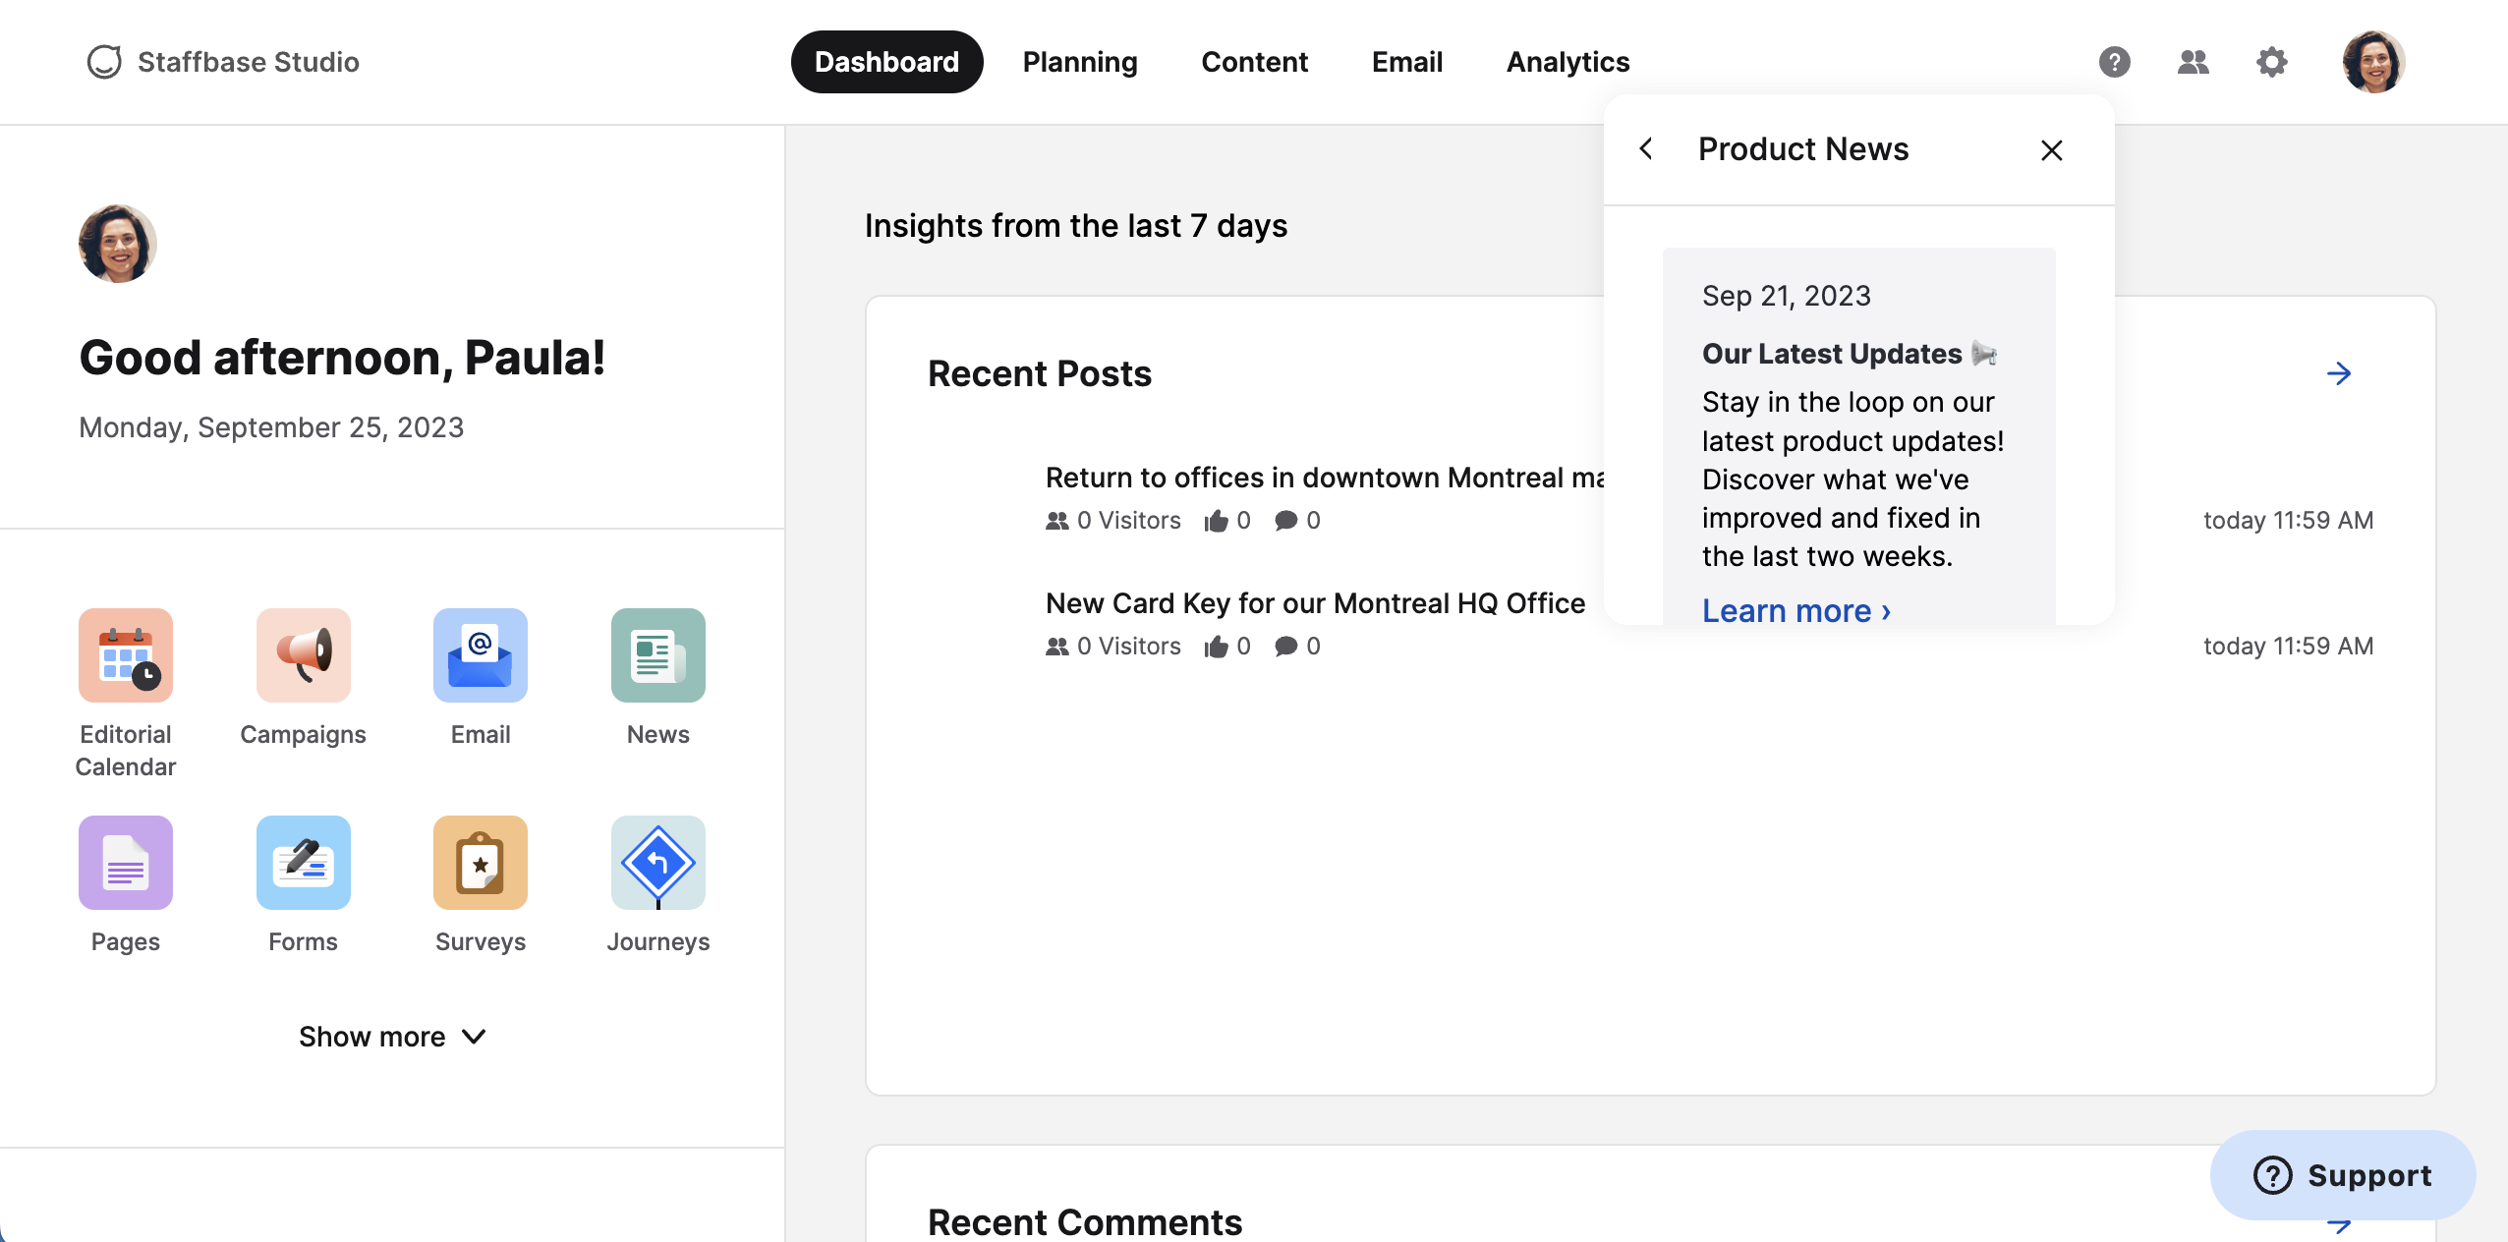2508x1242 pixels.
Task: Click the help question mark icon
Action: (2114, 62)
